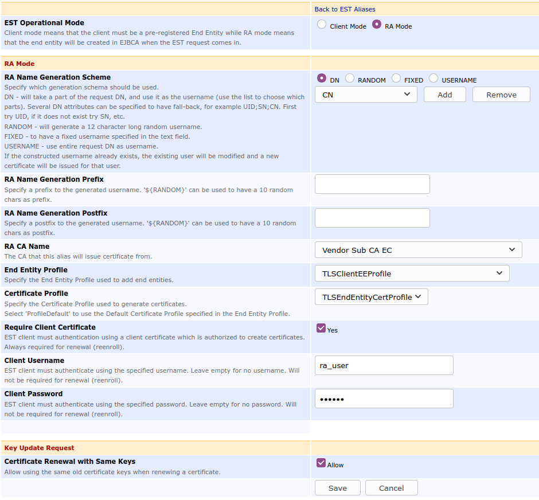This screenshot has width=539, height=500.
Task: Focus the RA Name Generation Prefix field
Action: tap(372, 185)
